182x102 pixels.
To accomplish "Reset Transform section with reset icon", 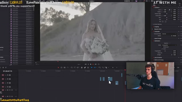I will [x=181, y=8].
